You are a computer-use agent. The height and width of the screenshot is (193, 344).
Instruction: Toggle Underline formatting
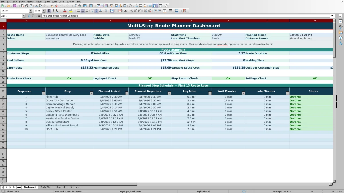[57, 11]
